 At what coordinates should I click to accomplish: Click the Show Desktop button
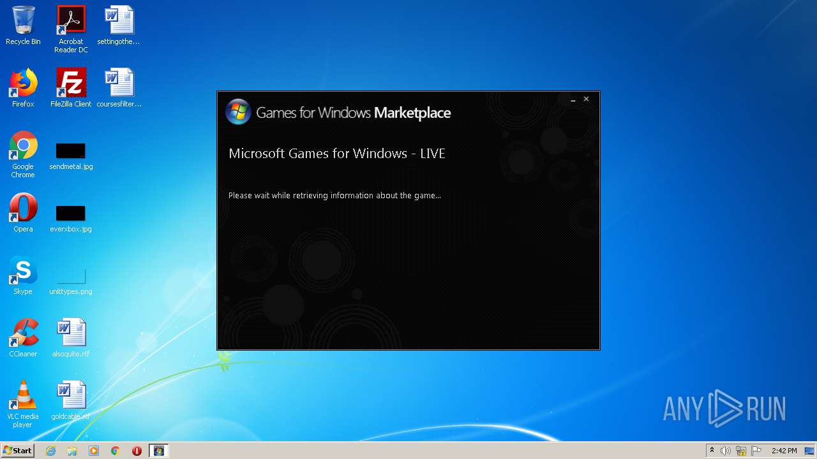coord(811,451)
